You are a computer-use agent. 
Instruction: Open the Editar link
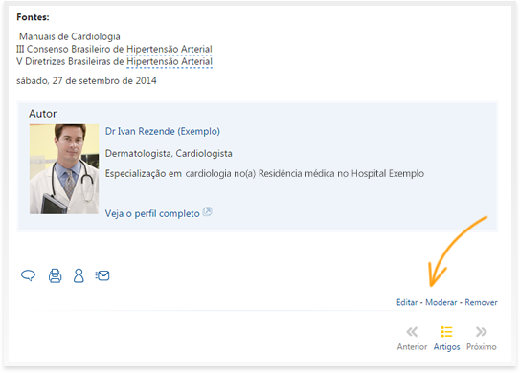point(407,302)
